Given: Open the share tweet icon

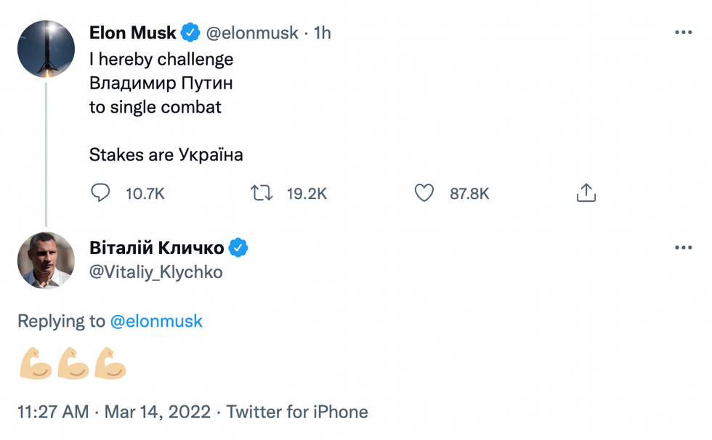Looking at the screenshot, I should (586, 193).
